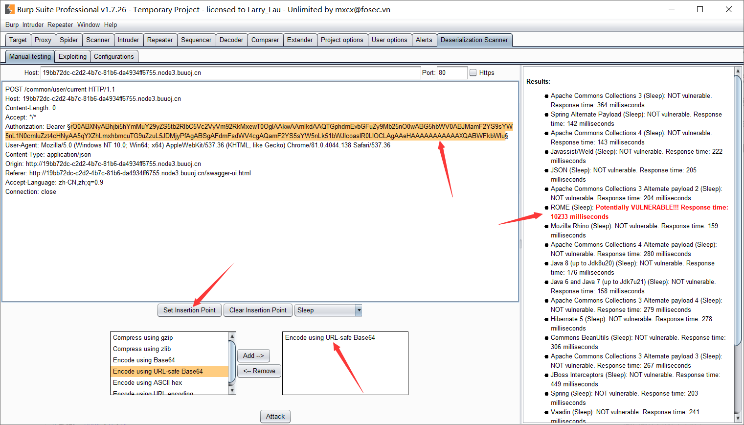Click the <-- Remove button
The image size is (744, 425).
pyautogui.click(x=259, y=371)
